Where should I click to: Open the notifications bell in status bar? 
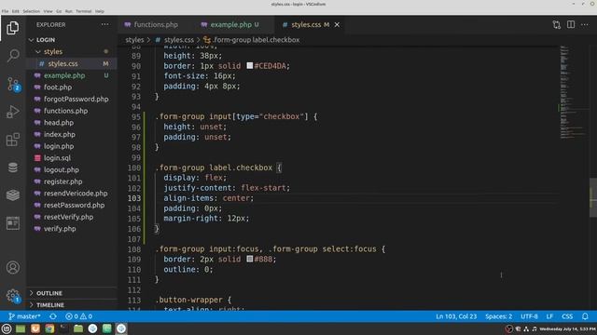point(585,316)
